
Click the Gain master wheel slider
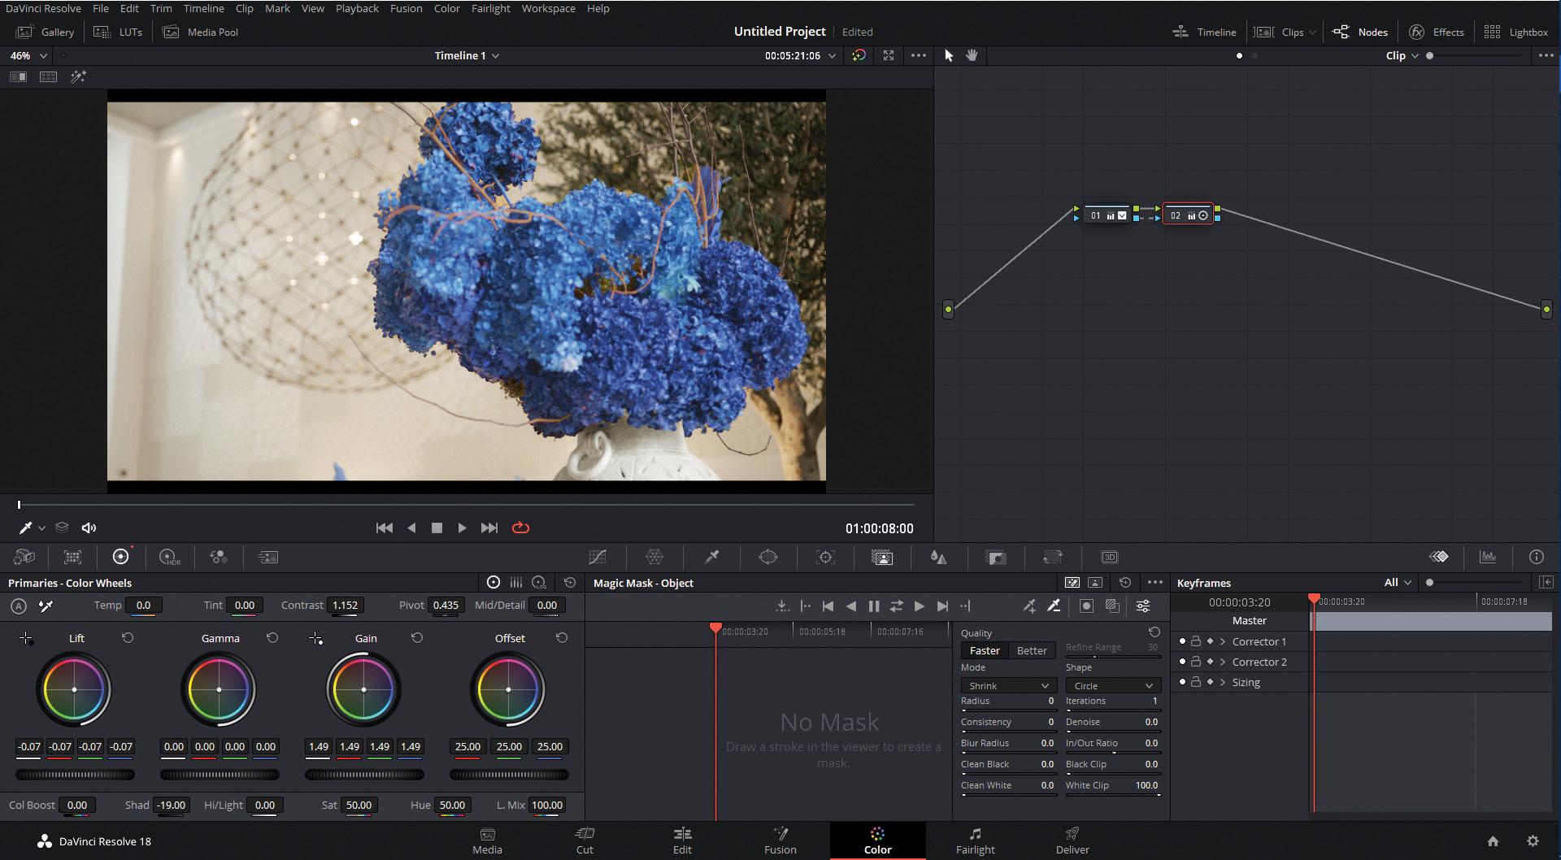tap(363, 775)
